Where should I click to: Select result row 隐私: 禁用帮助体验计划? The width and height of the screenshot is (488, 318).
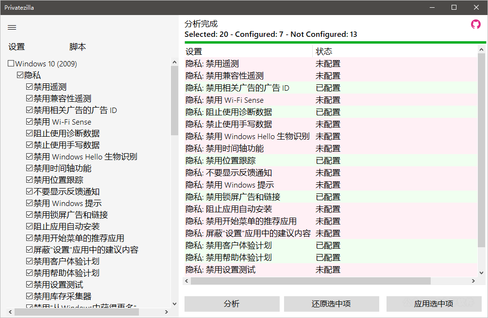[331, 257]
